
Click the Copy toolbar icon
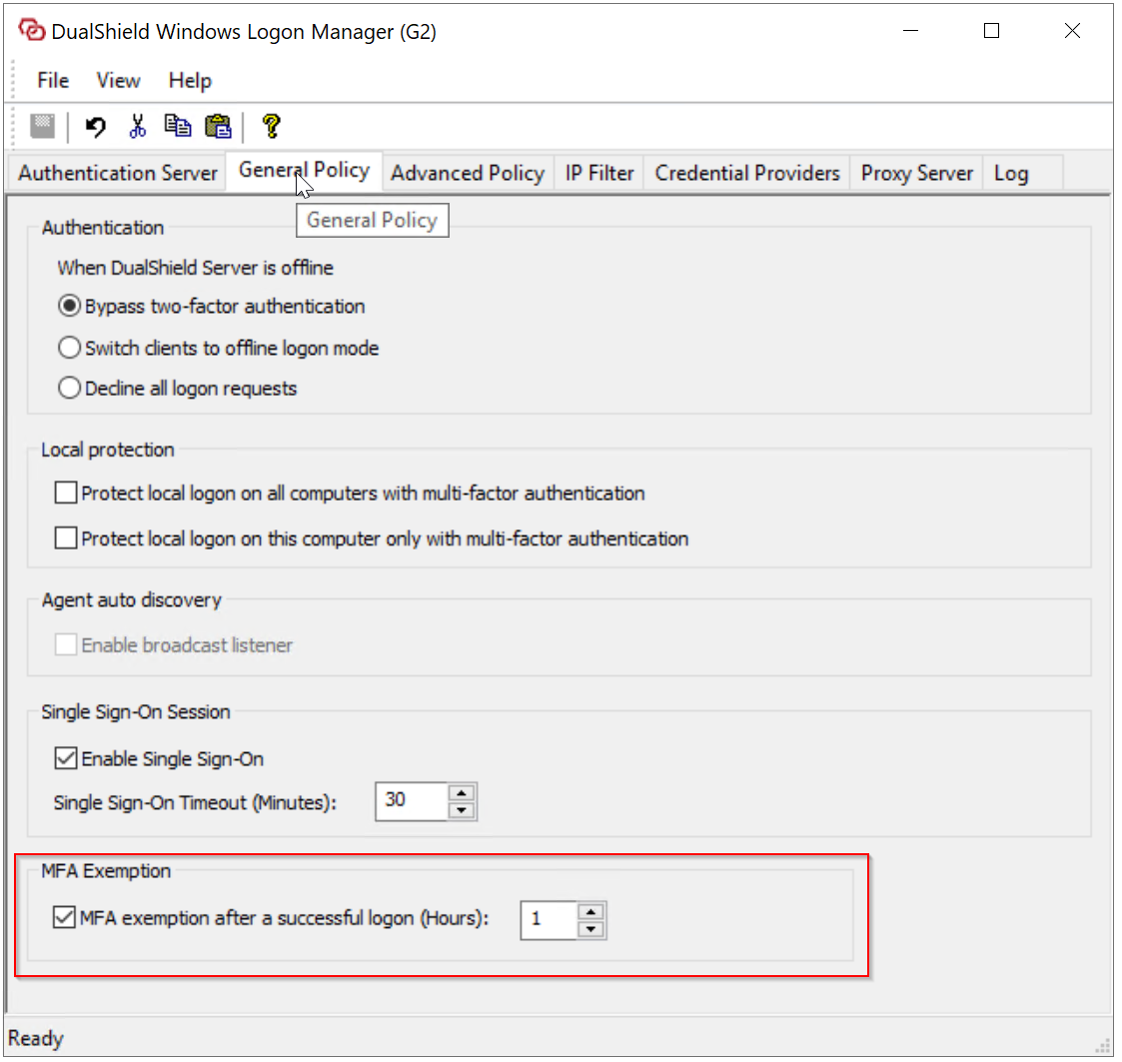click(x=178, y=126)
